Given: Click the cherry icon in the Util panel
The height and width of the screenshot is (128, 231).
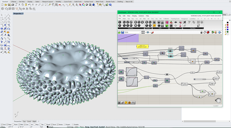Looking at the screenshot, I should [171, 22].
